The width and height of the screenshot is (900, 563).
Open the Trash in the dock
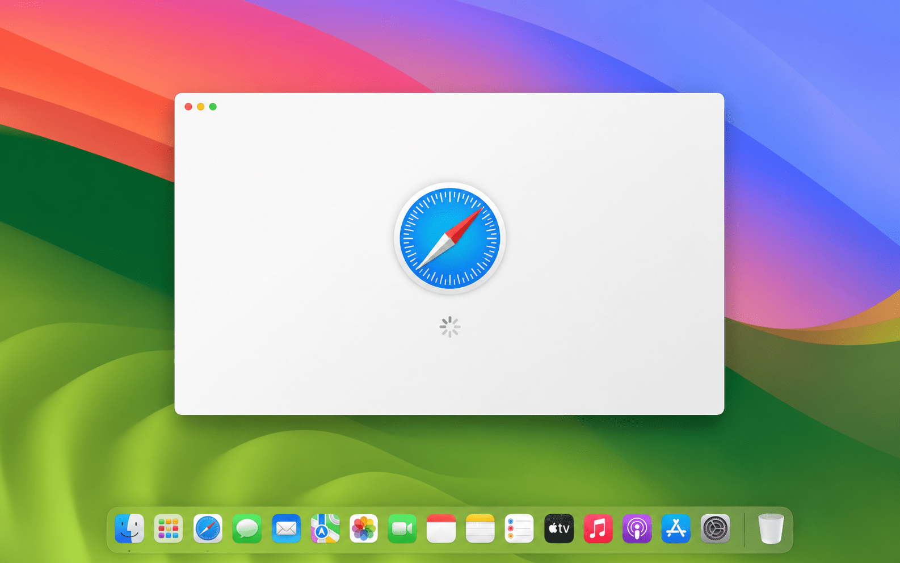tap(771, 529)
